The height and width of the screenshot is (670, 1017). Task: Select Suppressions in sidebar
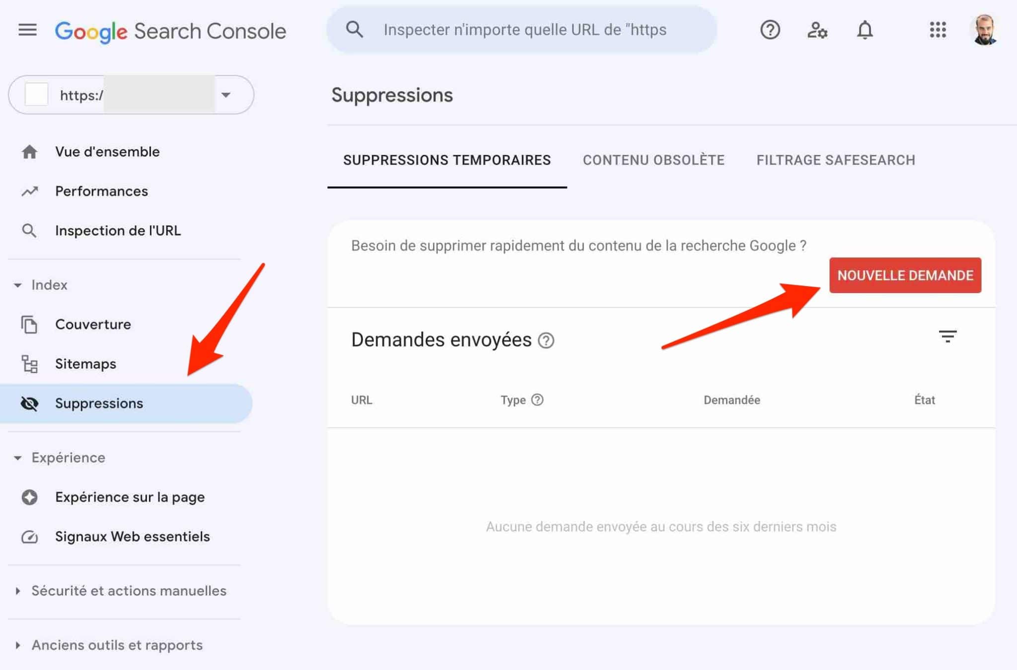coord(126,403)
